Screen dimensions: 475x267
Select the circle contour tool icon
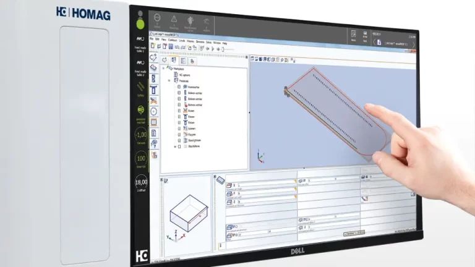[153, 111]
